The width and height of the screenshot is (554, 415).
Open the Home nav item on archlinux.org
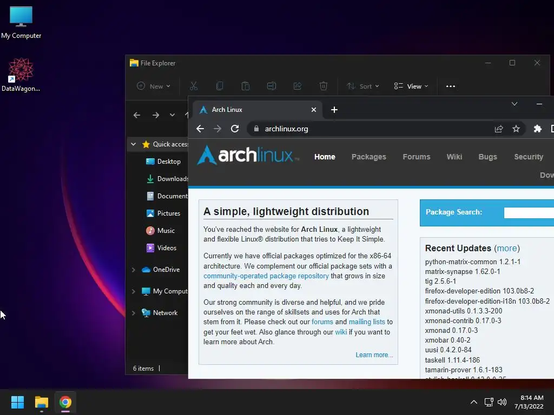(325, 157)
